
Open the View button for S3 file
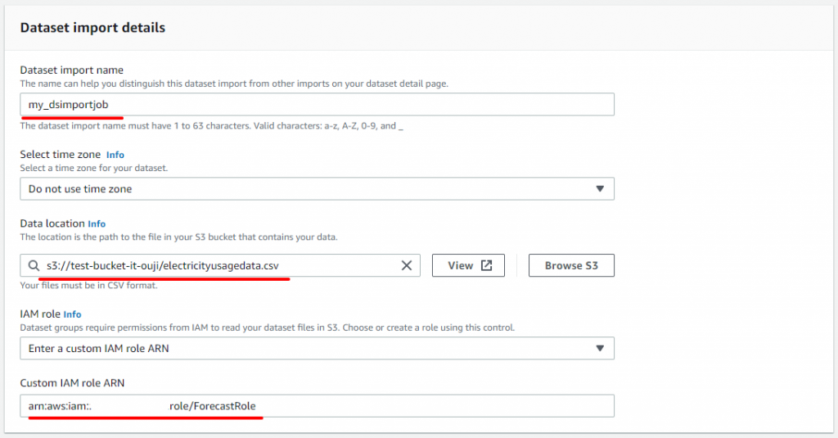[468, 266]
